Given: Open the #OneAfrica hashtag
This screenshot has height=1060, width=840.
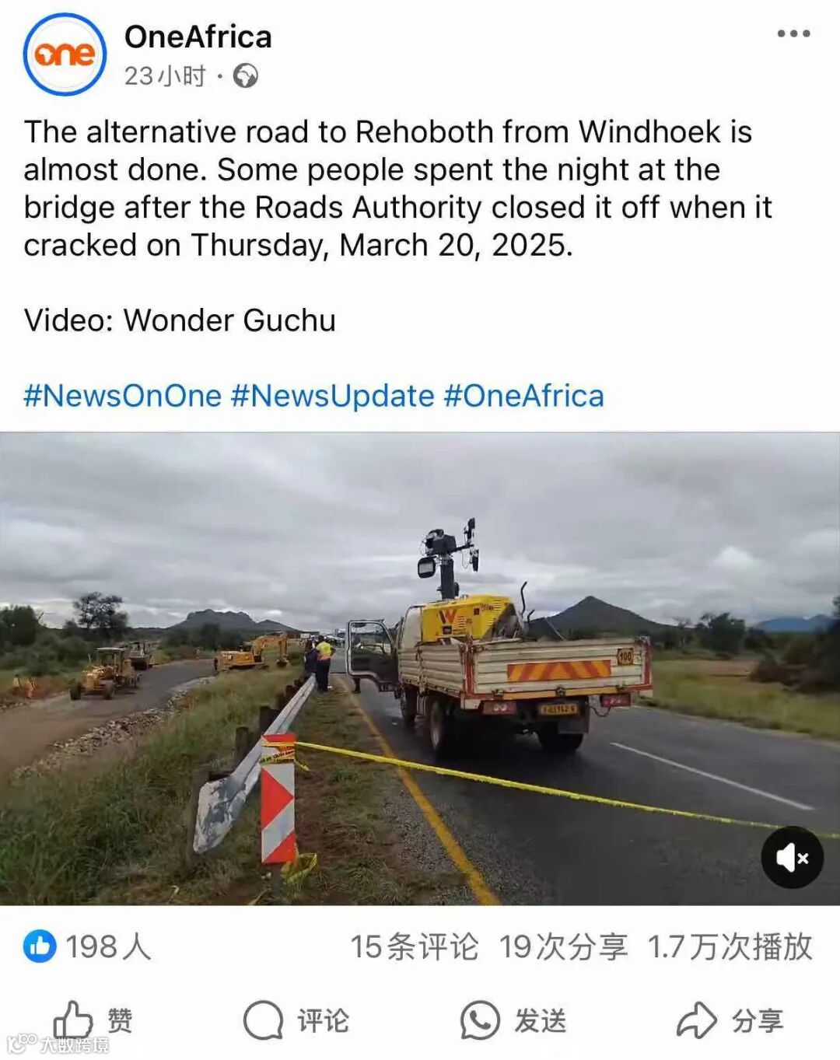Looking at the screenshot, I should tap(524, 396).
